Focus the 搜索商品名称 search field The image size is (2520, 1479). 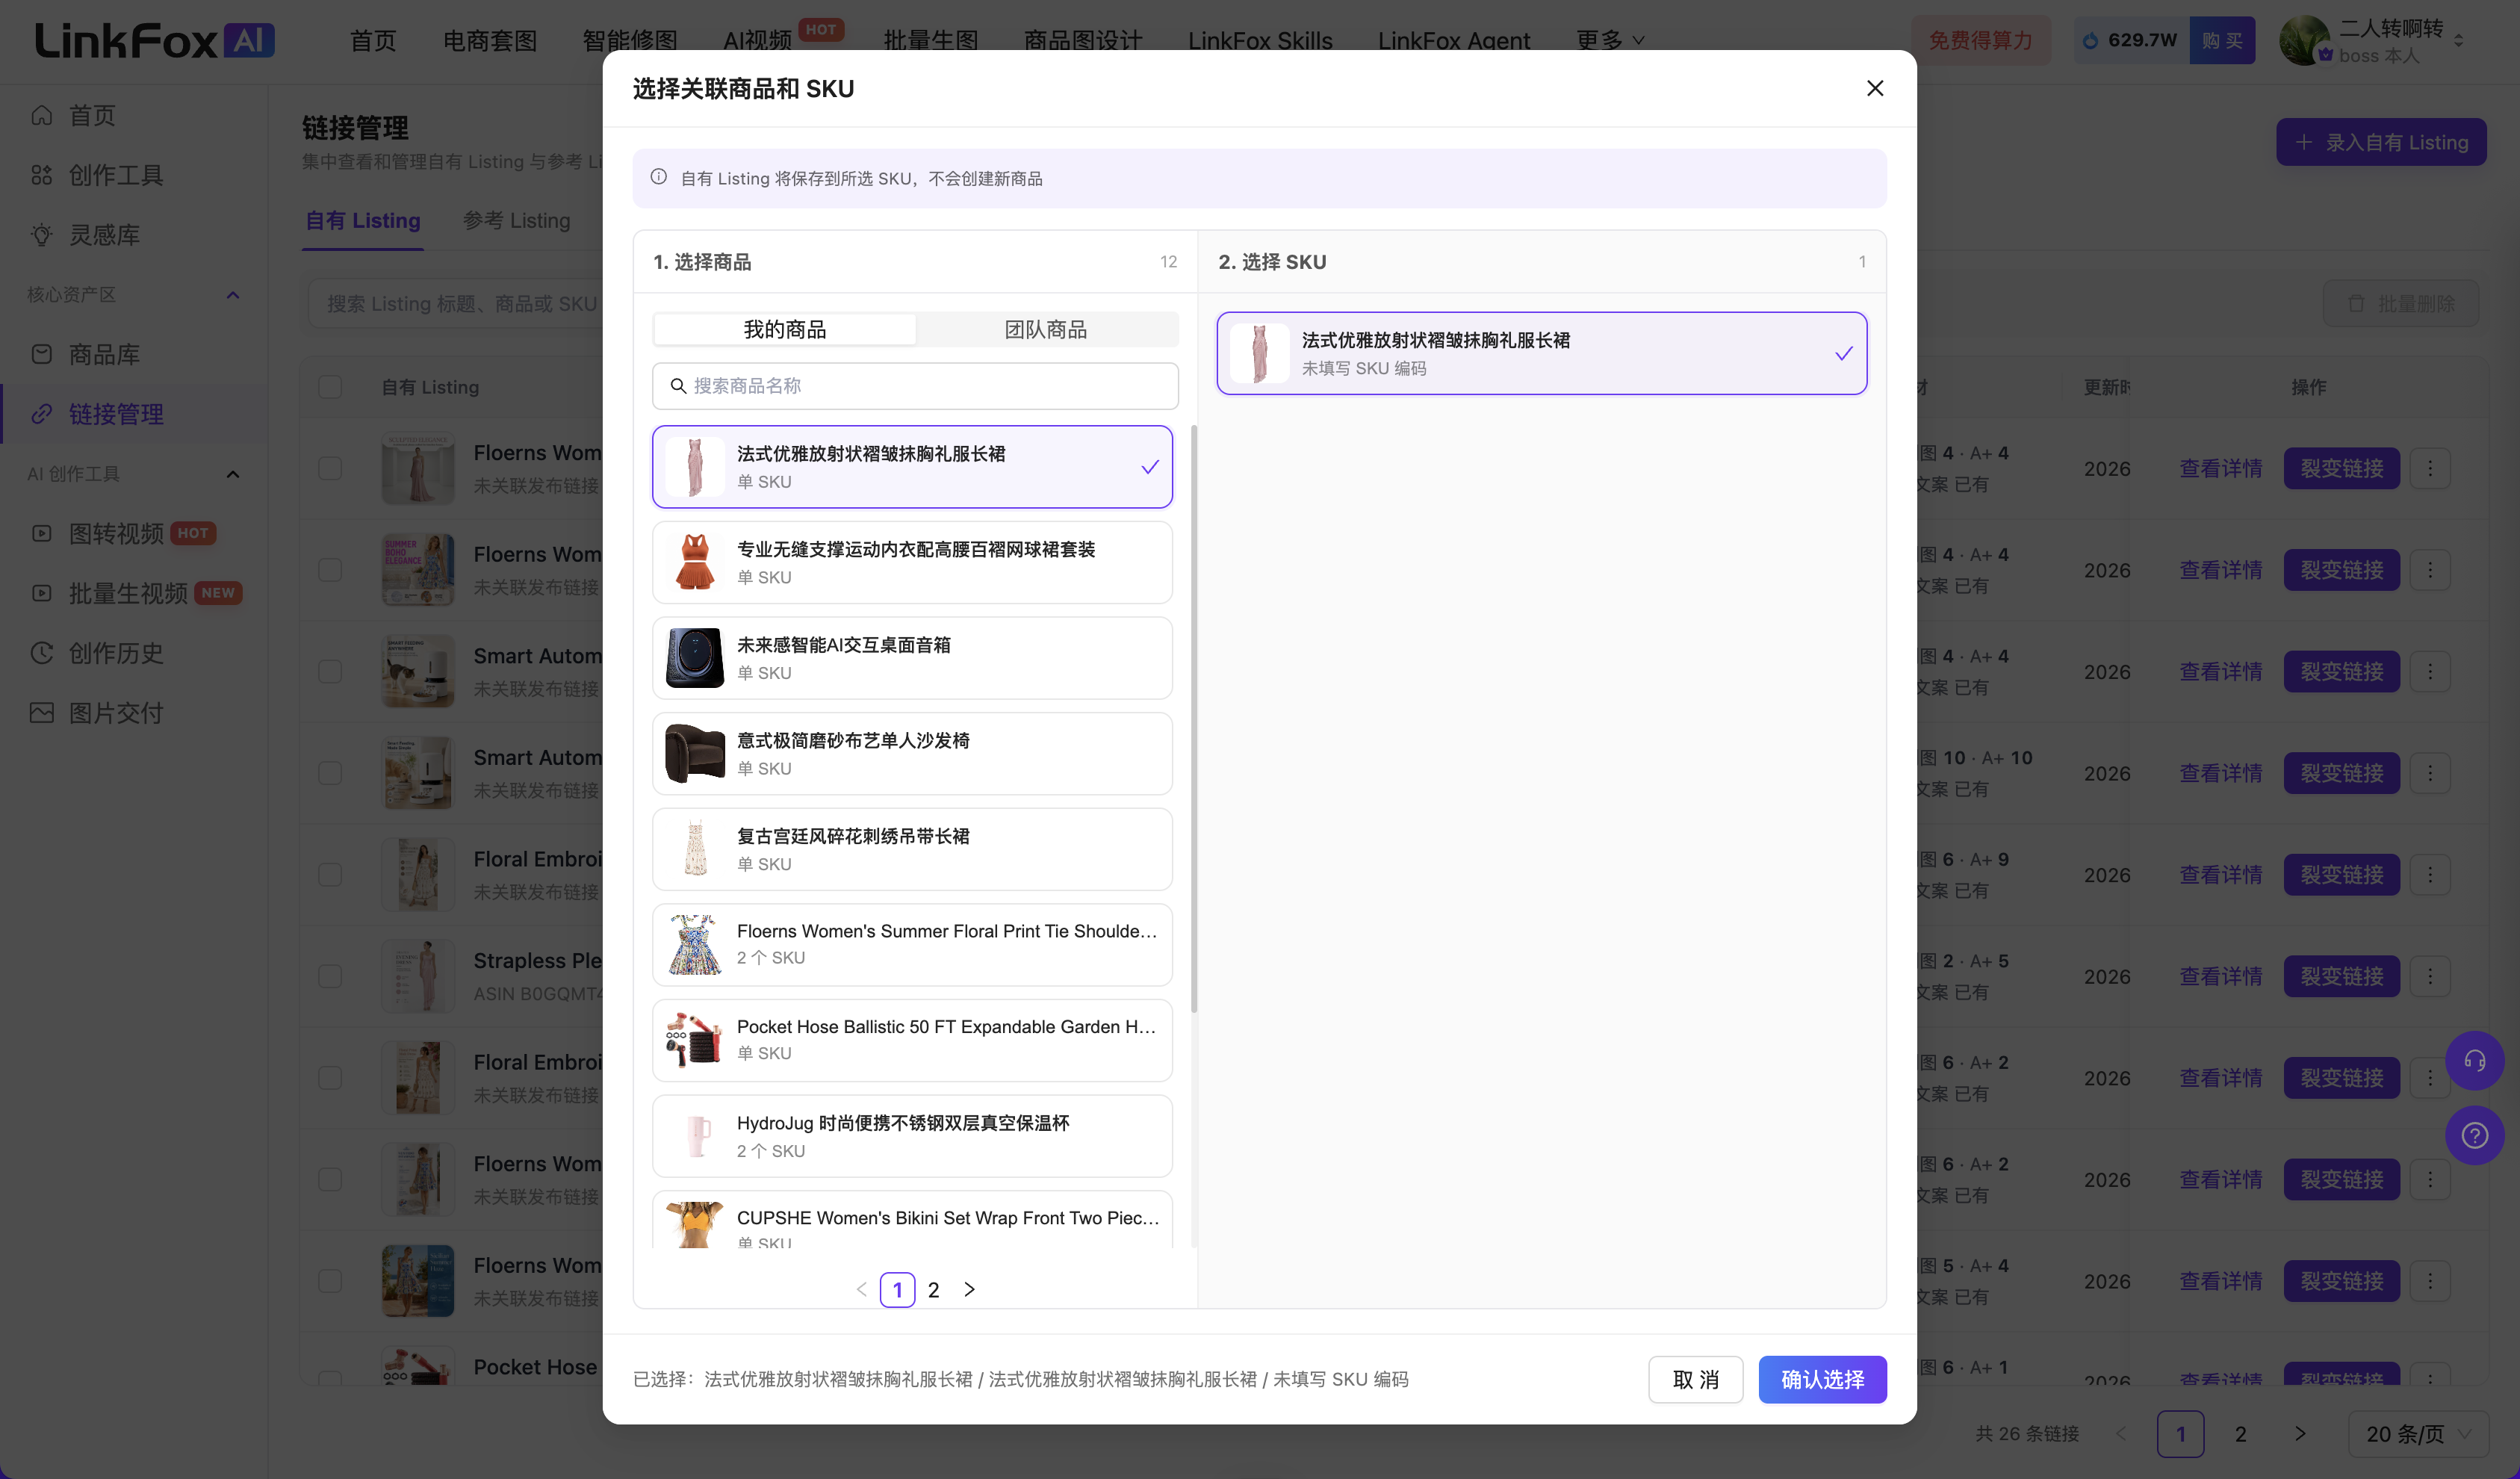point(915,386)
